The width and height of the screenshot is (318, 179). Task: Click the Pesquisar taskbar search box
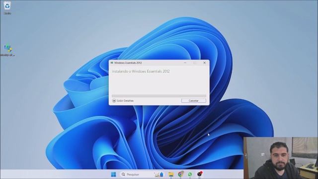click(142, 175)
